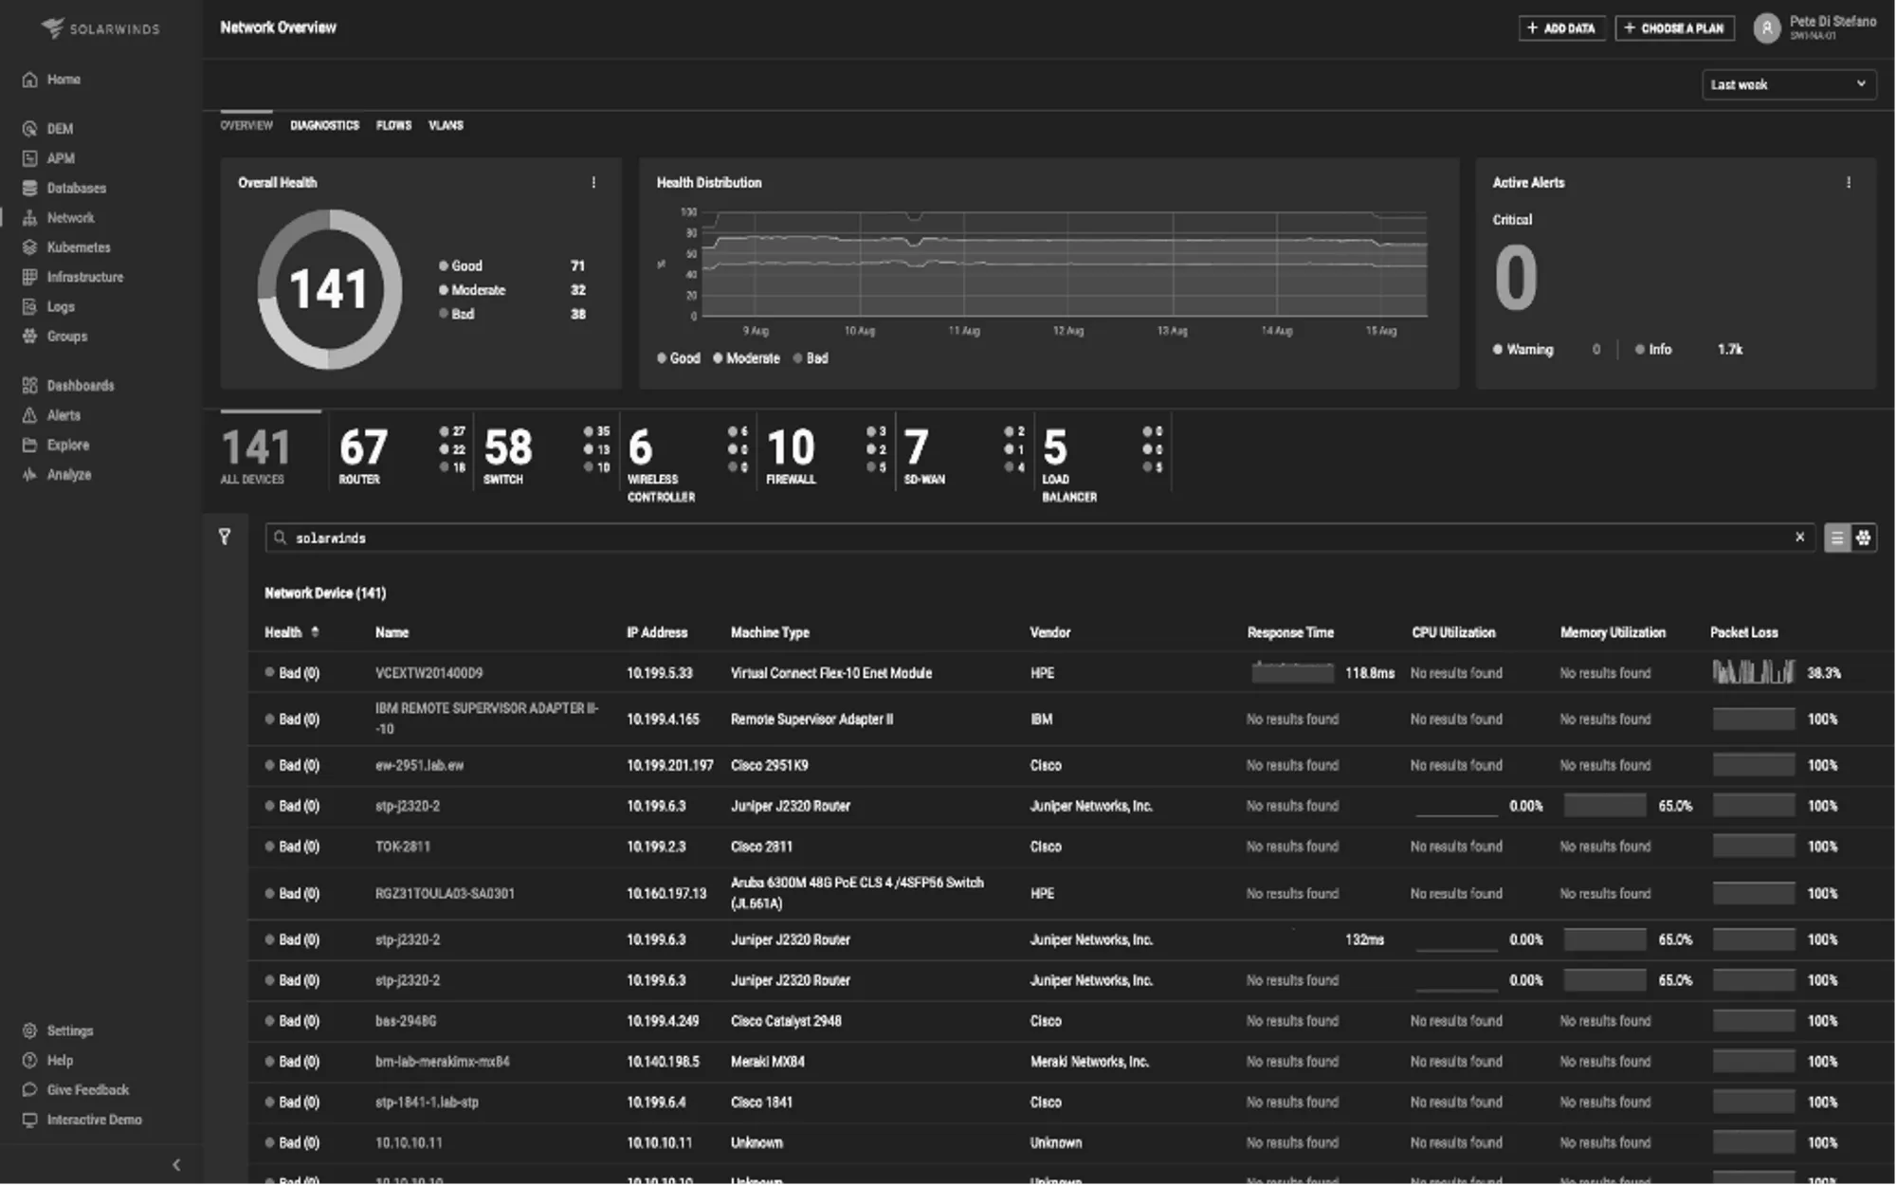Select the 10 Firewall device tab
The width and height of the screenshot is (1896, 1185).
click(x=825, y=455)
